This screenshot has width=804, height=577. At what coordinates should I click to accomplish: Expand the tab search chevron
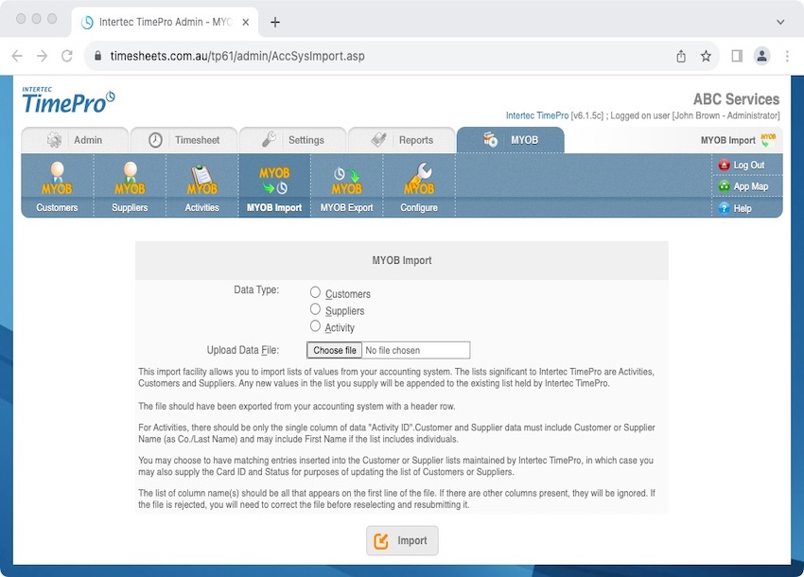pyautogui.click(x=780, y=22)
